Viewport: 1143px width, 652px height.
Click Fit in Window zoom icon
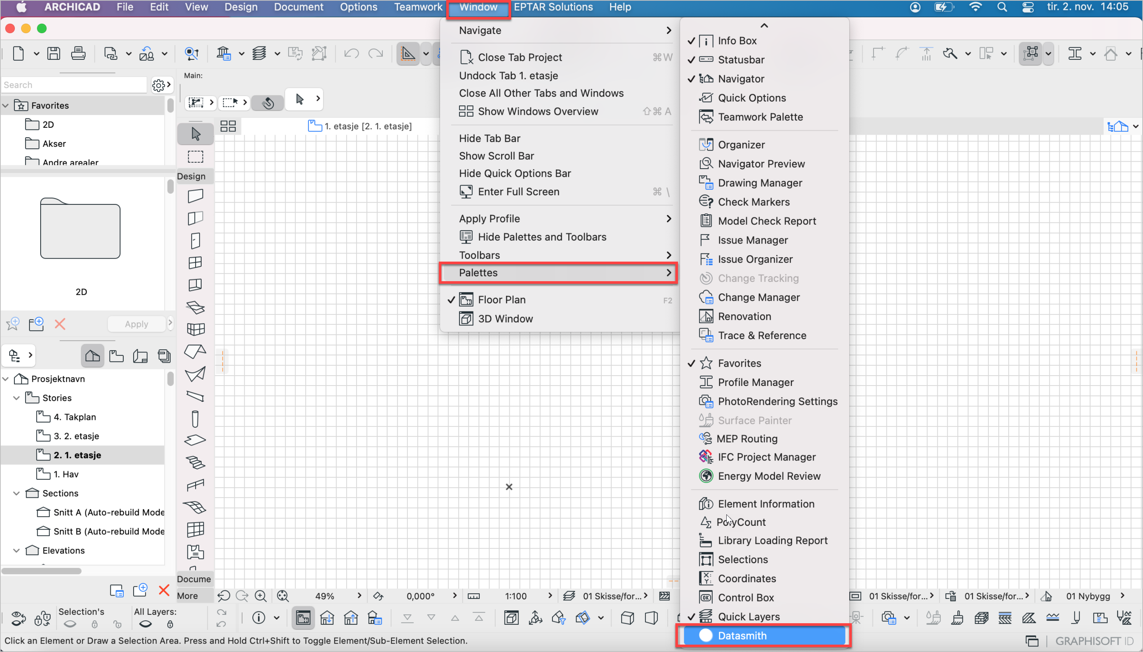pyautogui.click(x=283, y=596)
